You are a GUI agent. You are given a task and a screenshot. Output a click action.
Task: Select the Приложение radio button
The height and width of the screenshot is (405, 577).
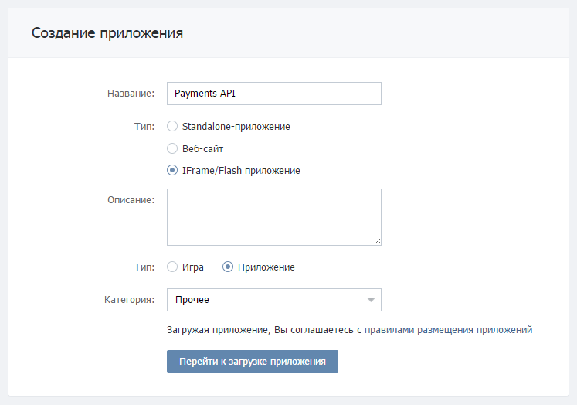(228, 267)
